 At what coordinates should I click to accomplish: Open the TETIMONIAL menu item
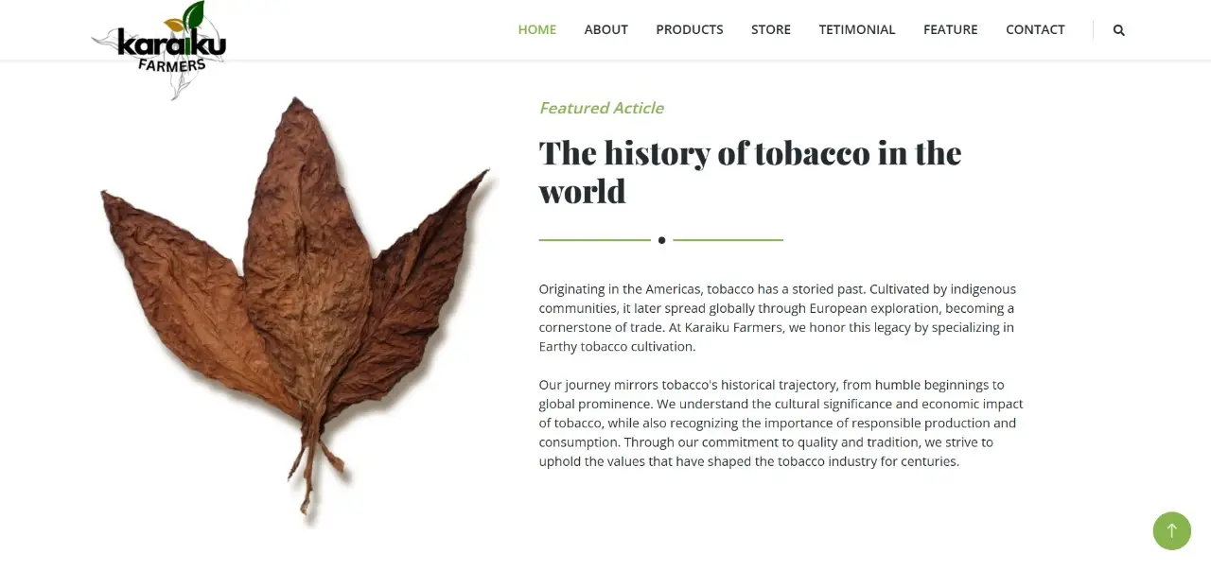(x=856, y=29)
